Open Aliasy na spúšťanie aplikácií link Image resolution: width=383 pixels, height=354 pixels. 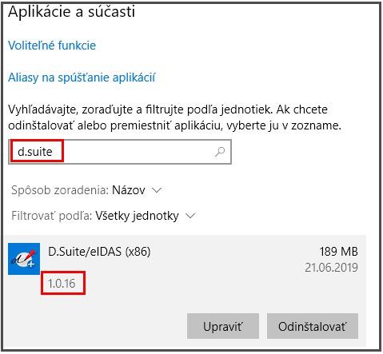point(82,78)
